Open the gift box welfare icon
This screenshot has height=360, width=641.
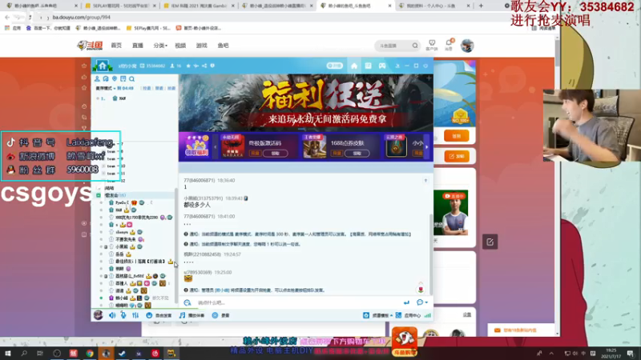click(x=196, y=146)
